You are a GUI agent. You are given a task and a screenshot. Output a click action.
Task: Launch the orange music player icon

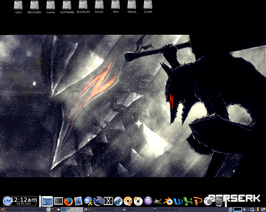(128, 201)
